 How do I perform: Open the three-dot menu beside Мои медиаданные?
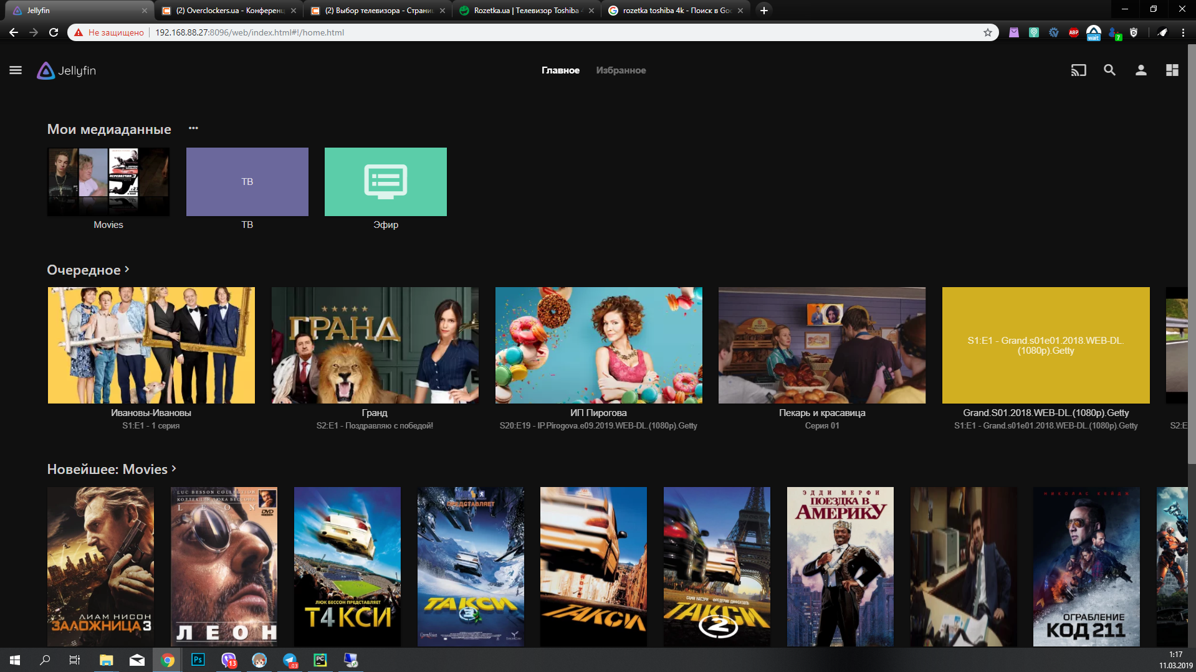[x=193, y=128]
